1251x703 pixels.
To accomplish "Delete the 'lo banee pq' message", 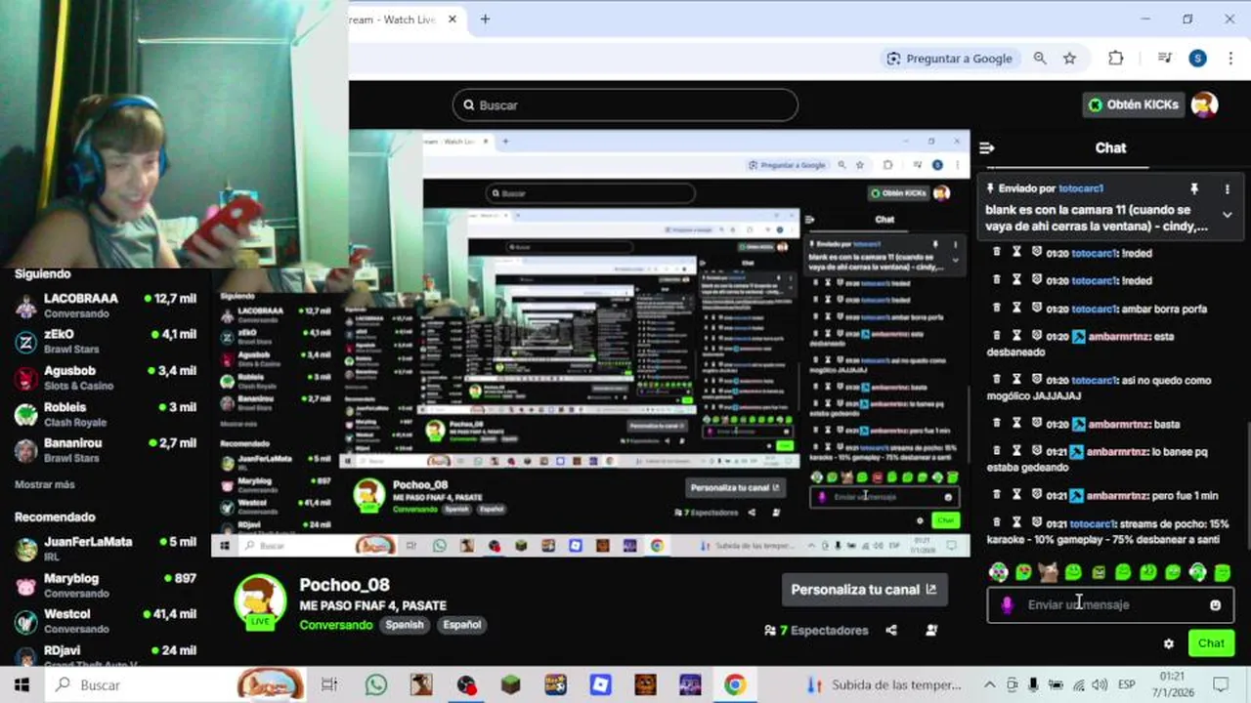I will coord(997,451).
